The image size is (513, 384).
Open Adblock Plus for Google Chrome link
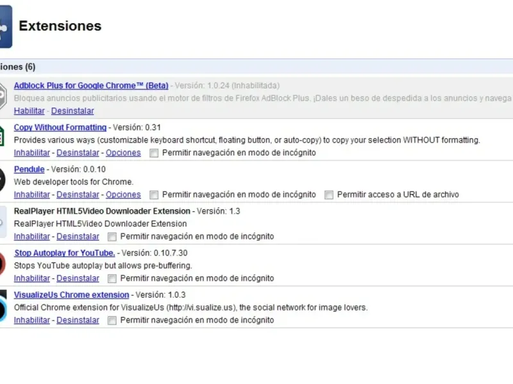pos(91,86)
